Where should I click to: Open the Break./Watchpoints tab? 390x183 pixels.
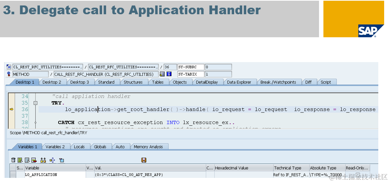coord(278,82)
